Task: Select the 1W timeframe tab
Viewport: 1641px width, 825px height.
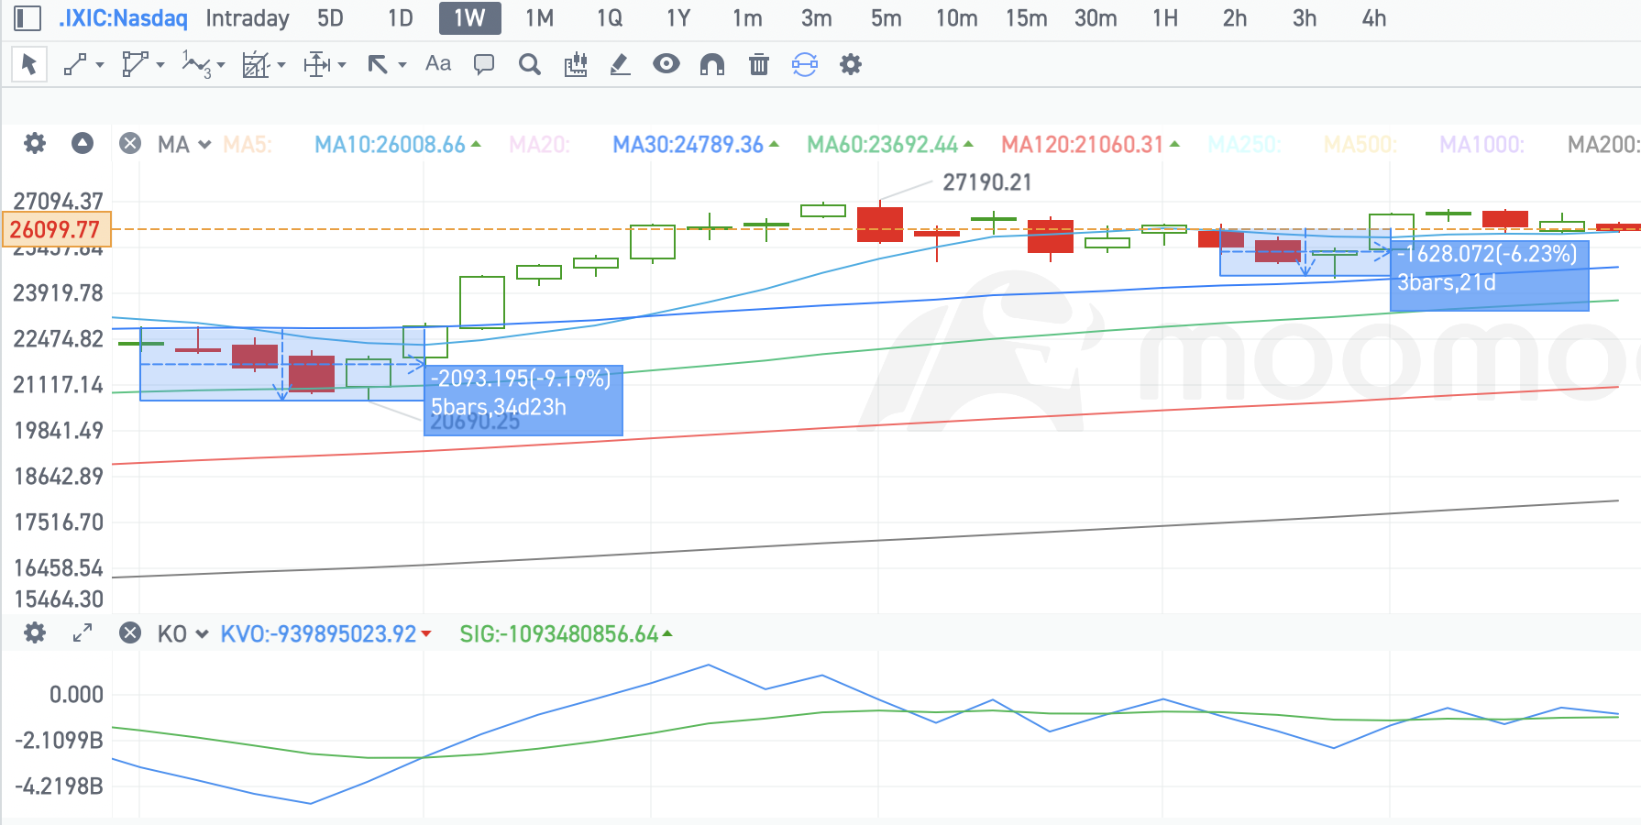Action: pyautogui.click(x=469, y=18)
